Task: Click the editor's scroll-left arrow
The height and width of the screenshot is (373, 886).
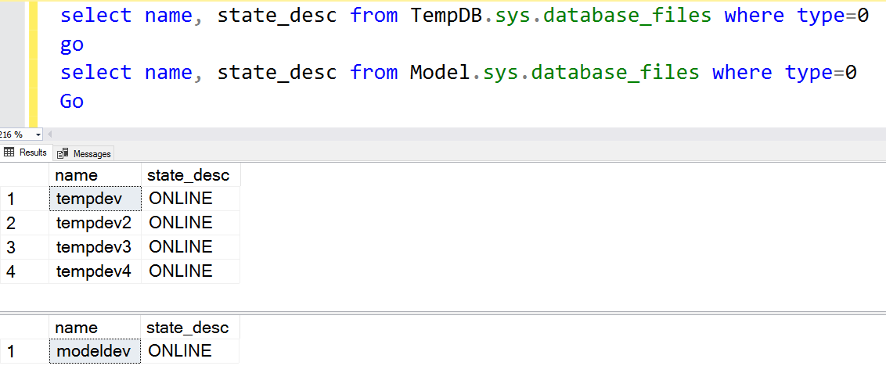Action: click(50, 134)
